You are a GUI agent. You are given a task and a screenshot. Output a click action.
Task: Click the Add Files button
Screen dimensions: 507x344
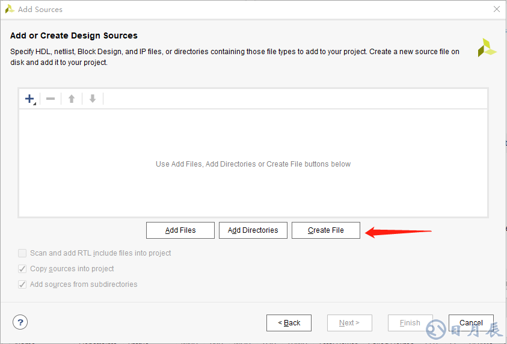coord(180,230)
